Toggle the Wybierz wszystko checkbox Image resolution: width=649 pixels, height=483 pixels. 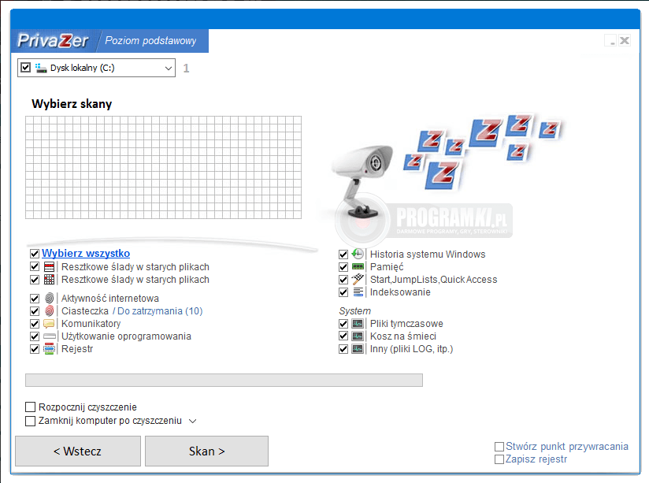[x=35, y=254]
